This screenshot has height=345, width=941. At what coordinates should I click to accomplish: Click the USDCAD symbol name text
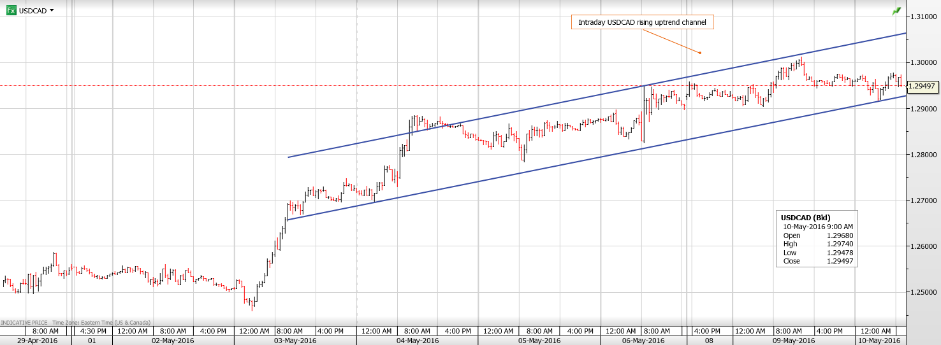33,11
